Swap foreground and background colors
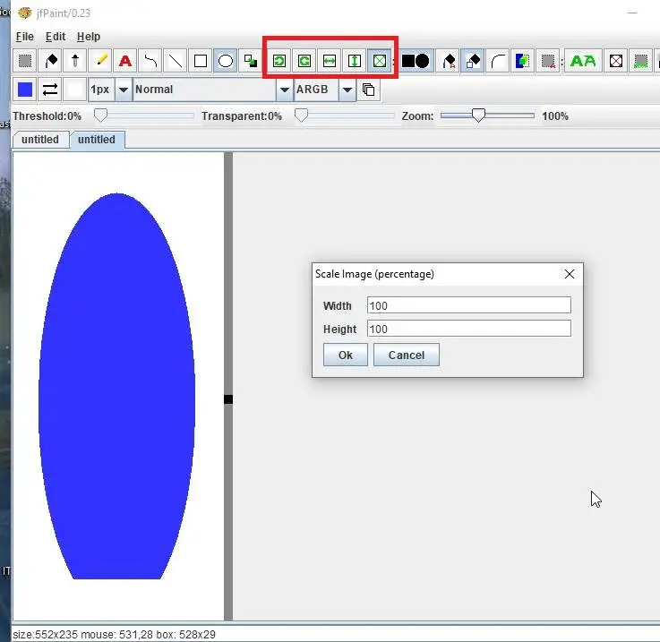 (x=49, y=90)
